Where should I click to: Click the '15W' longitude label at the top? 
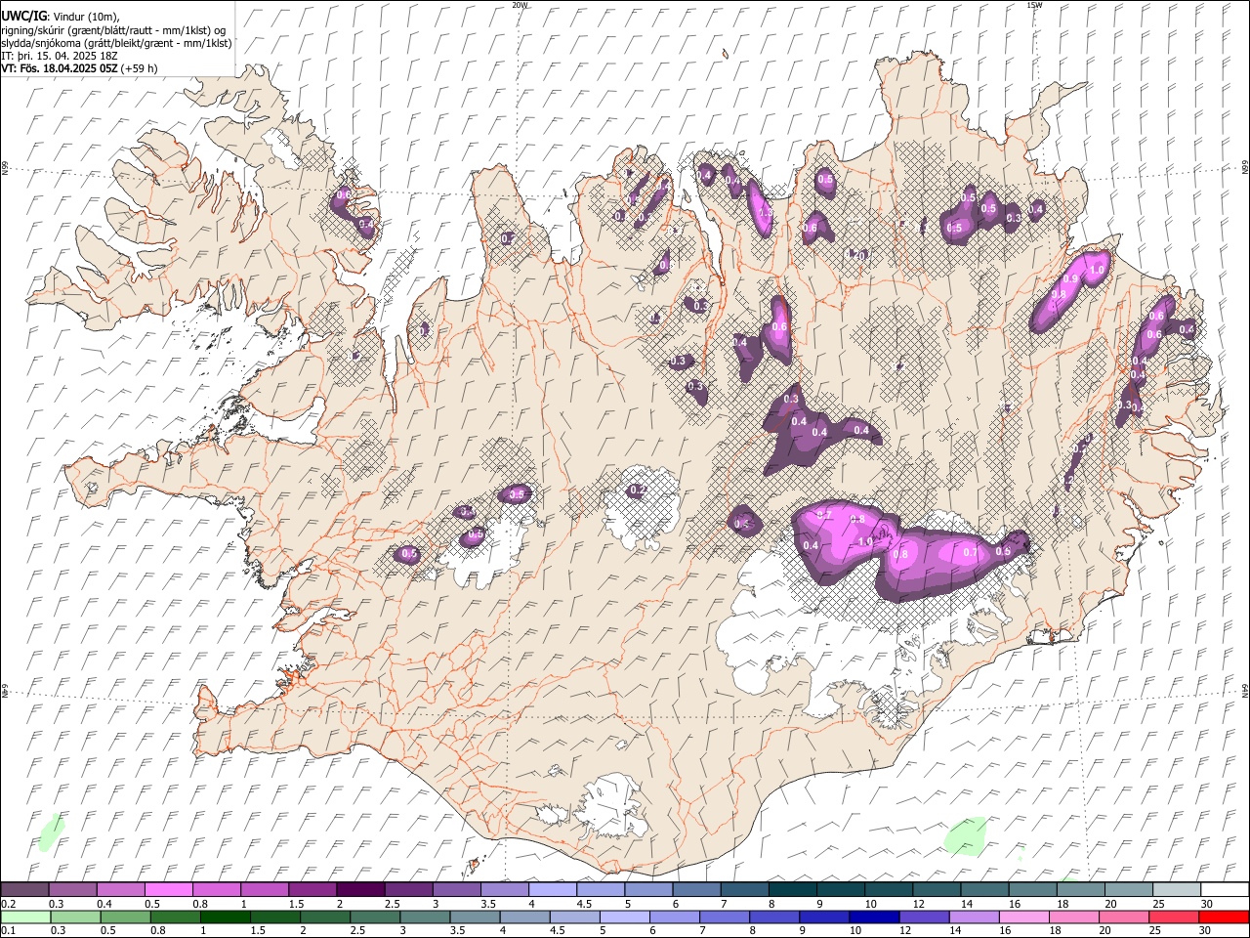(1034, 5)
